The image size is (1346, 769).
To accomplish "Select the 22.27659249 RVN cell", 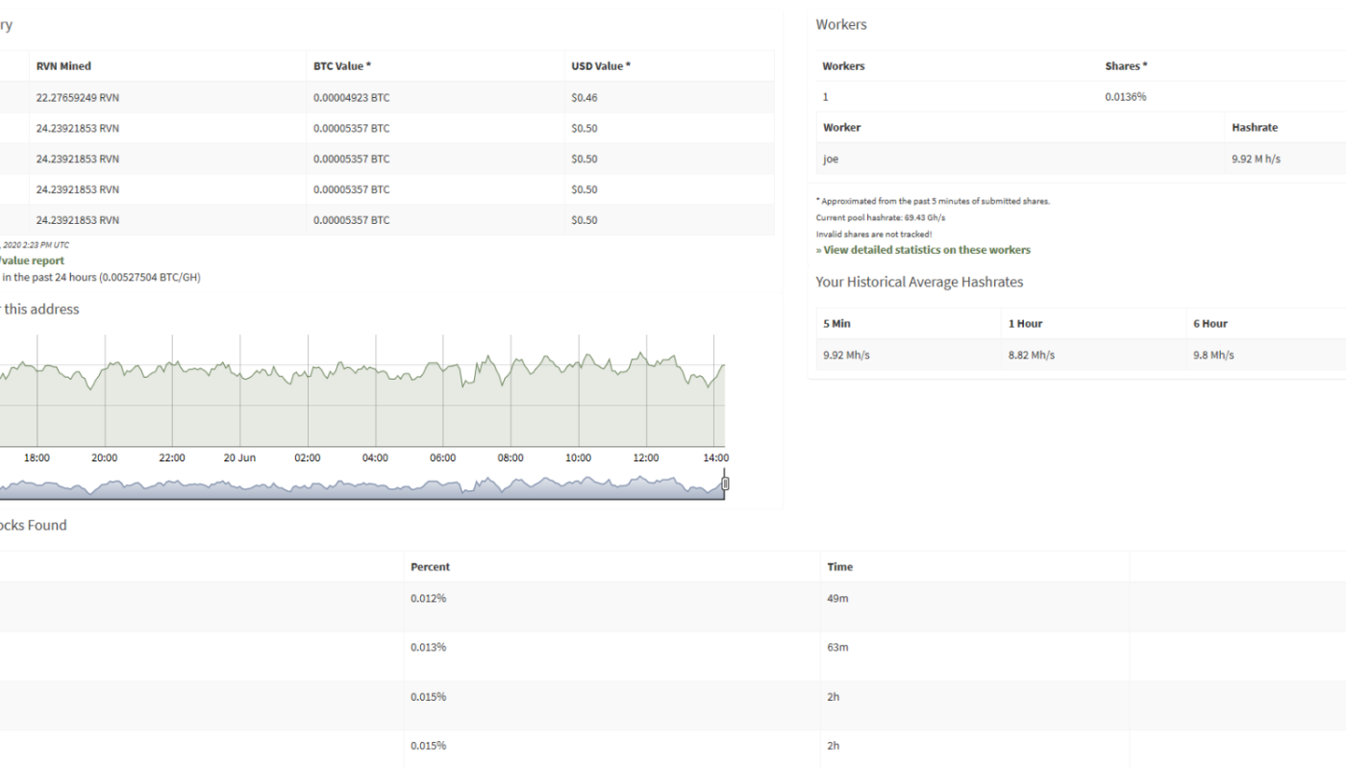I will [78, 97].
